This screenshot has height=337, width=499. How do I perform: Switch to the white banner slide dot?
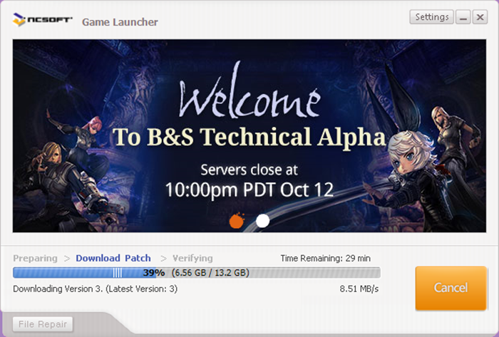point(262,221)
